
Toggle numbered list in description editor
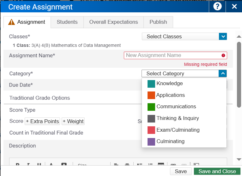[150, 165]
